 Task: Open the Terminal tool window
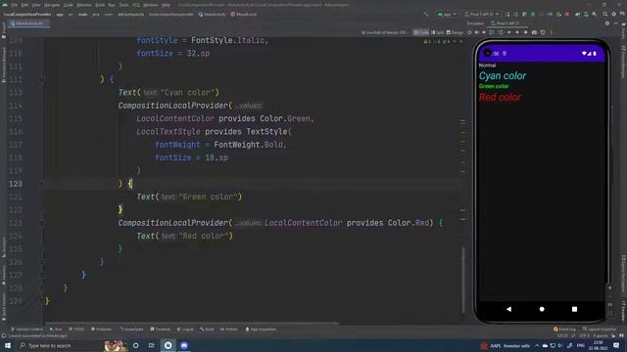pos(160,330)
